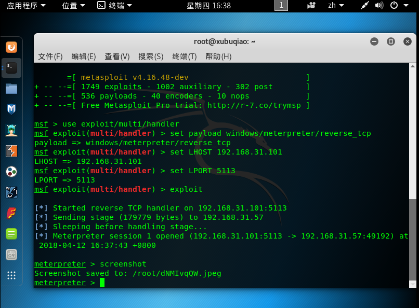Click the 'use exploit/multi/handler' command text
The image size is (419, 308).
point(121,124)
